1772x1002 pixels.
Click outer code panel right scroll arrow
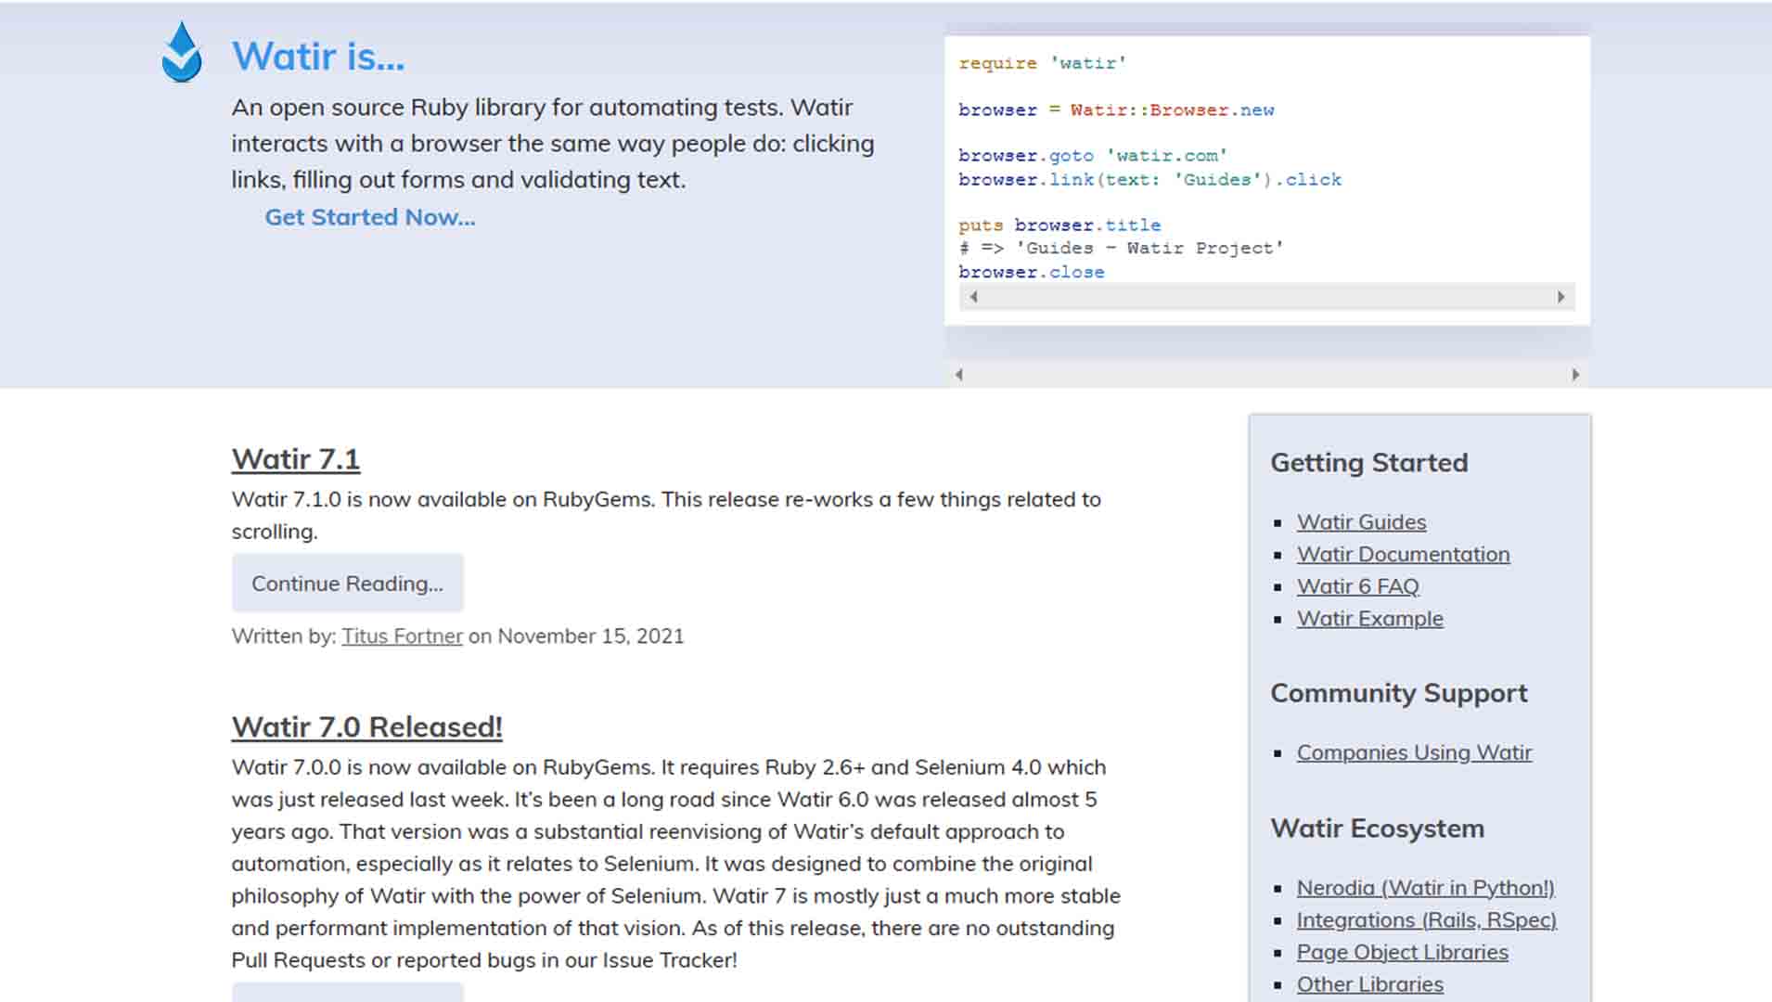[x=1574, y=375]
